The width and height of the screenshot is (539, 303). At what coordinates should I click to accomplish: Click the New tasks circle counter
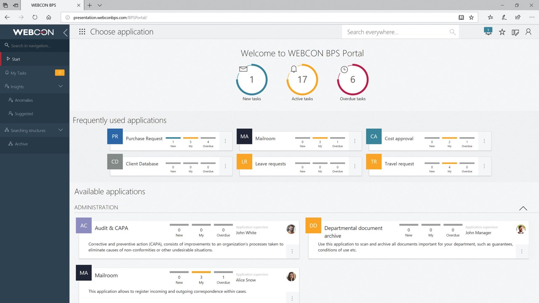(x=252, y=80)
